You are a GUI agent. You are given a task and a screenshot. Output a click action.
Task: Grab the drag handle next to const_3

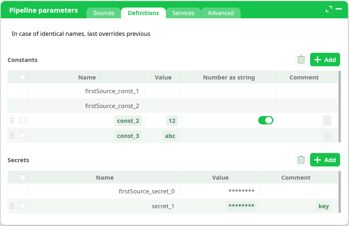point(12,135)
